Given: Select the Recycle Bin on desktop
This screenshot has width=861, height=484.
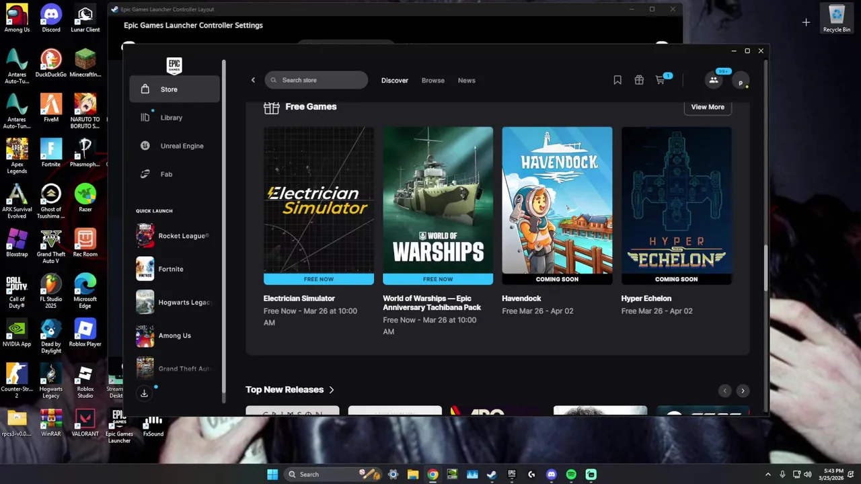Looking at the screenshot, I should (837, 18).
